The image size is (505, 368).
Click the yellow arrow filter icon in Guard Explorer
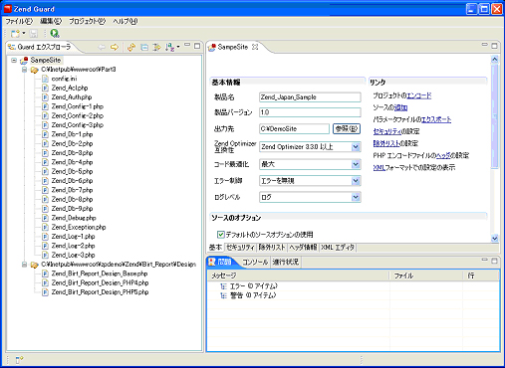[156, 47]
